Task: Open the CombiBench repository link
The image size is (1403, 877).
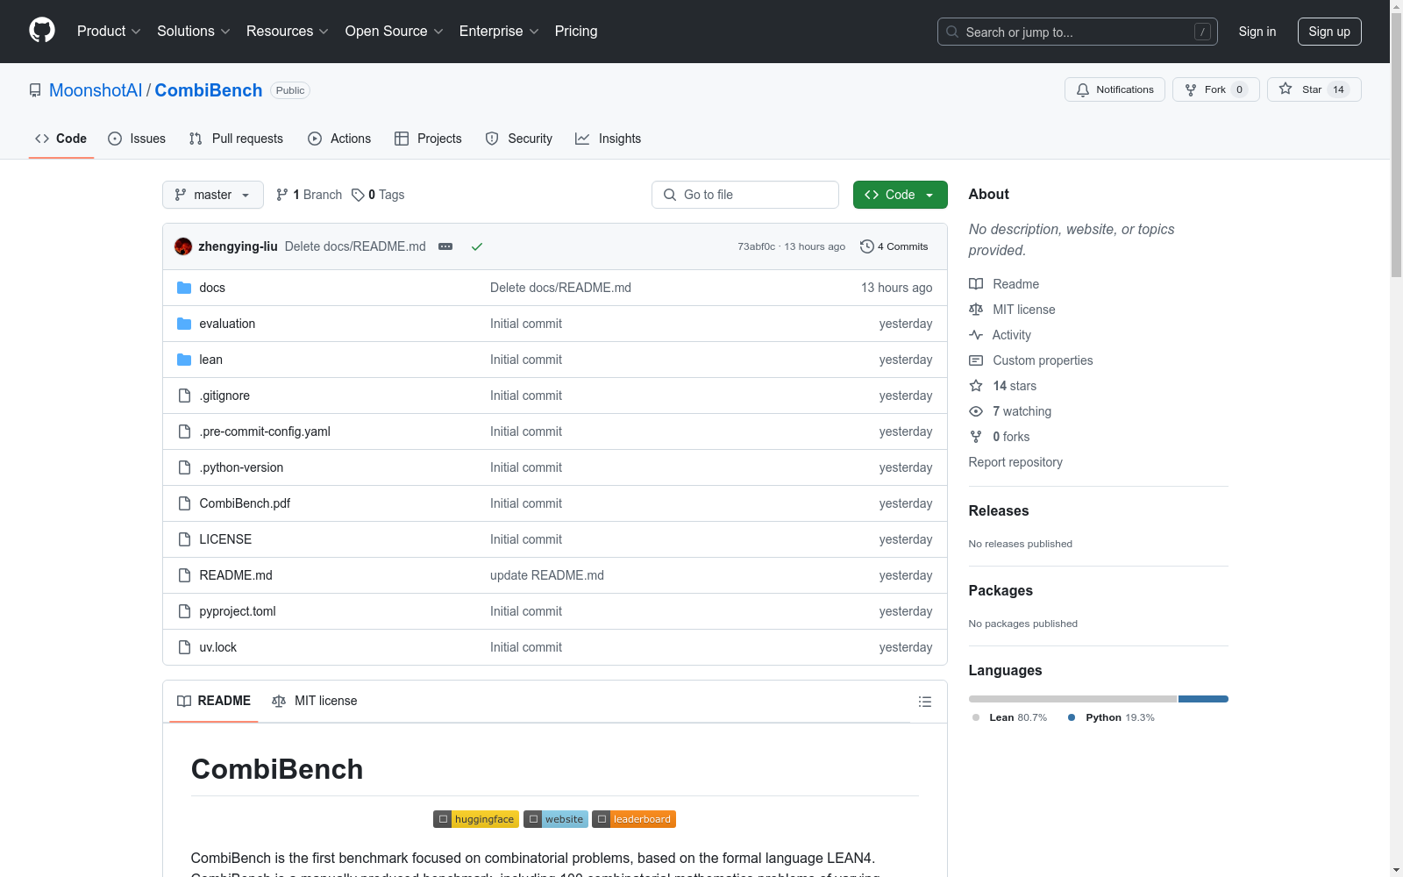Action: click(x=209, y=90)
